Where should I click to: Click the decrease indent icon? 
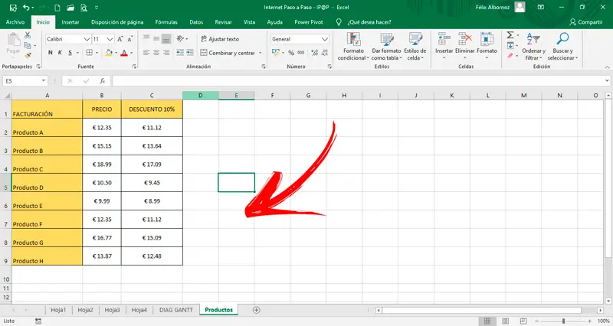coord(180,53)
